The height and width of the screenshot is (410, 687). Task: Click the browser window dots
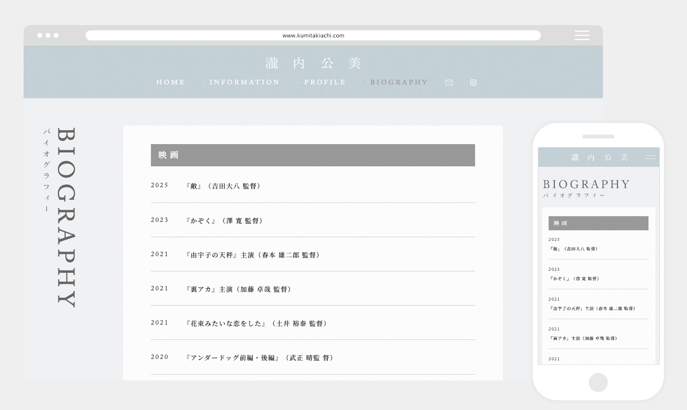pos(48,35)
